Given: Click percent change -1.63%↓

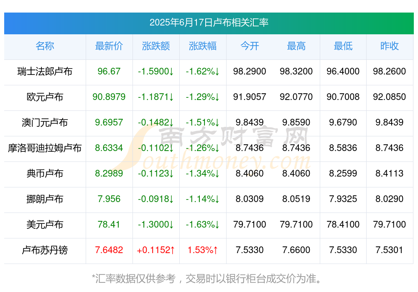Looking at the screenshot, I should 203,224.
